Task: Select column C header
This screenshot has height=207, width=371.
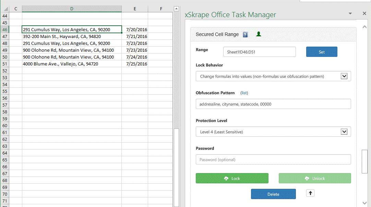Action: (x=16, y=9)
